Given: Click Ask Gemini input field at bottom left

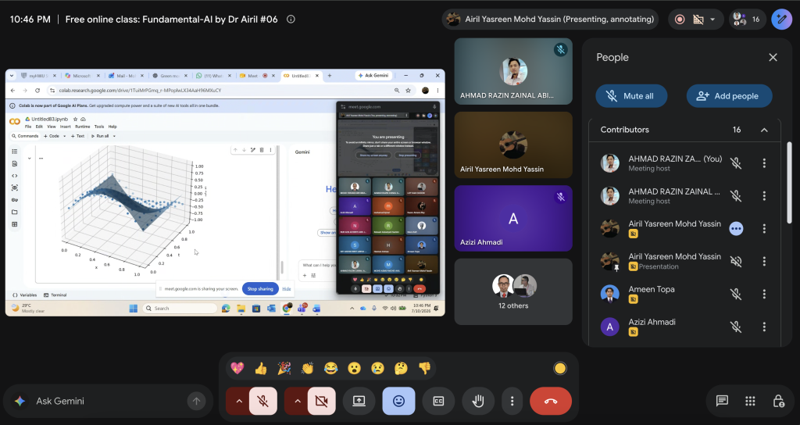Looking at the screenshot, I should [109, 401].
